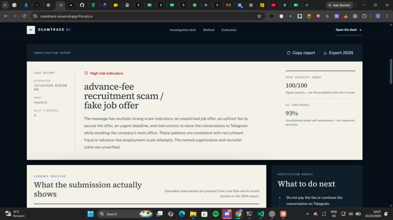Viewport: 393px width, 220px height.
Task: Switch to the Gmail browser tab
Action: (x=228, y=5)
